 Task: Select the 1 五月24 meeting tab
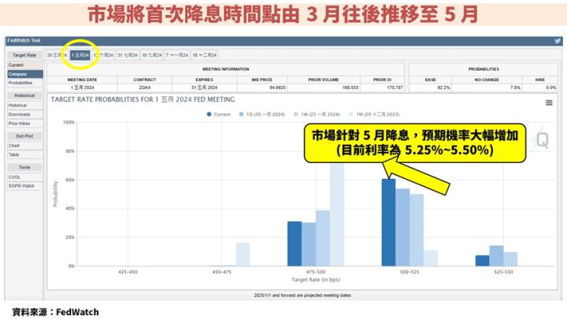[80, 55]
